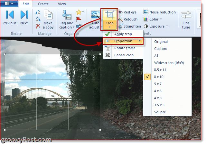Select Original proportion
The image size is (206, 145).
pos(167,42)
